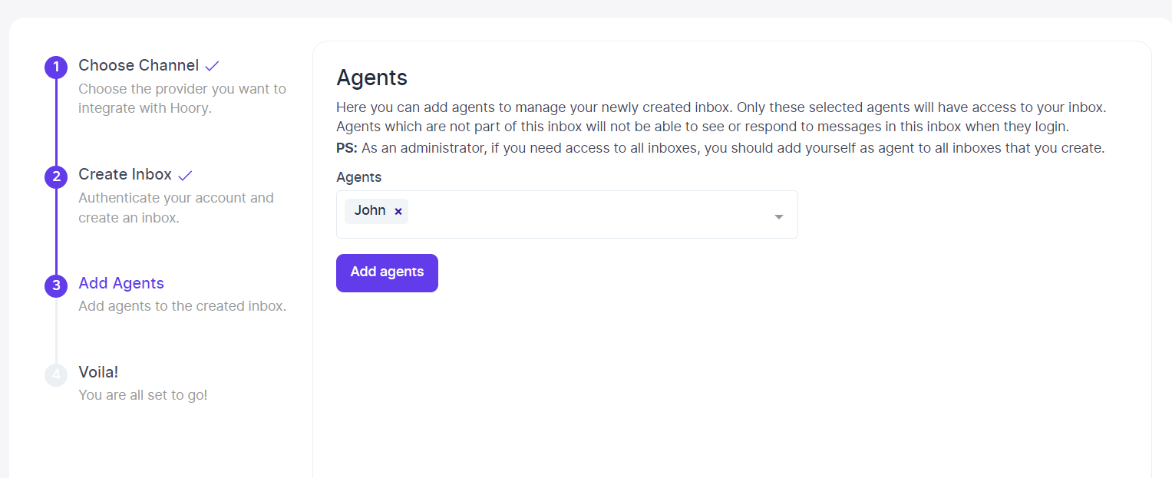Focus the Agents multiselect field

[x=567, y=214]
